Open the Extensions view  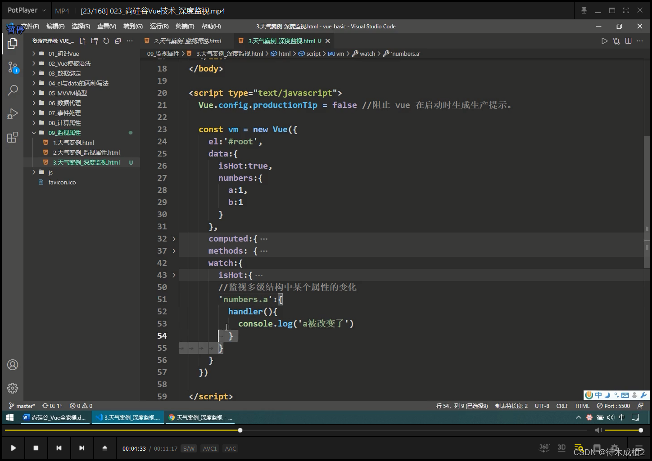tap(13, 137)
